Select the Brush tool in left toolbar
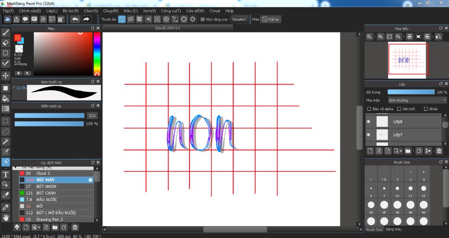Viewport: 449px width, 238px height. click(x=5, y=32)
